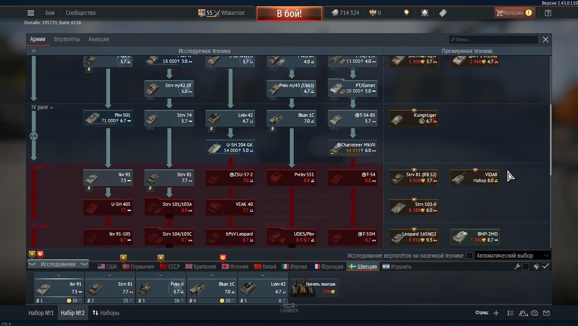Toggle the checked box after ammo icon

point(546,267)
